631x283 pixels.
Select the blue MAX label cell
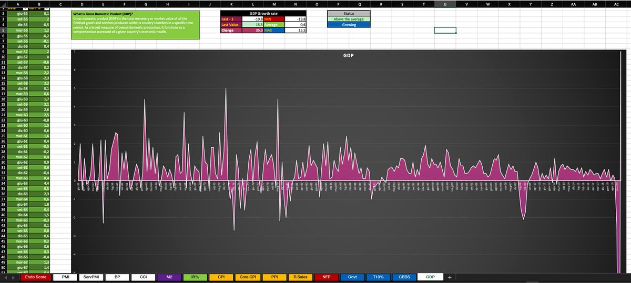coord(274,30)
